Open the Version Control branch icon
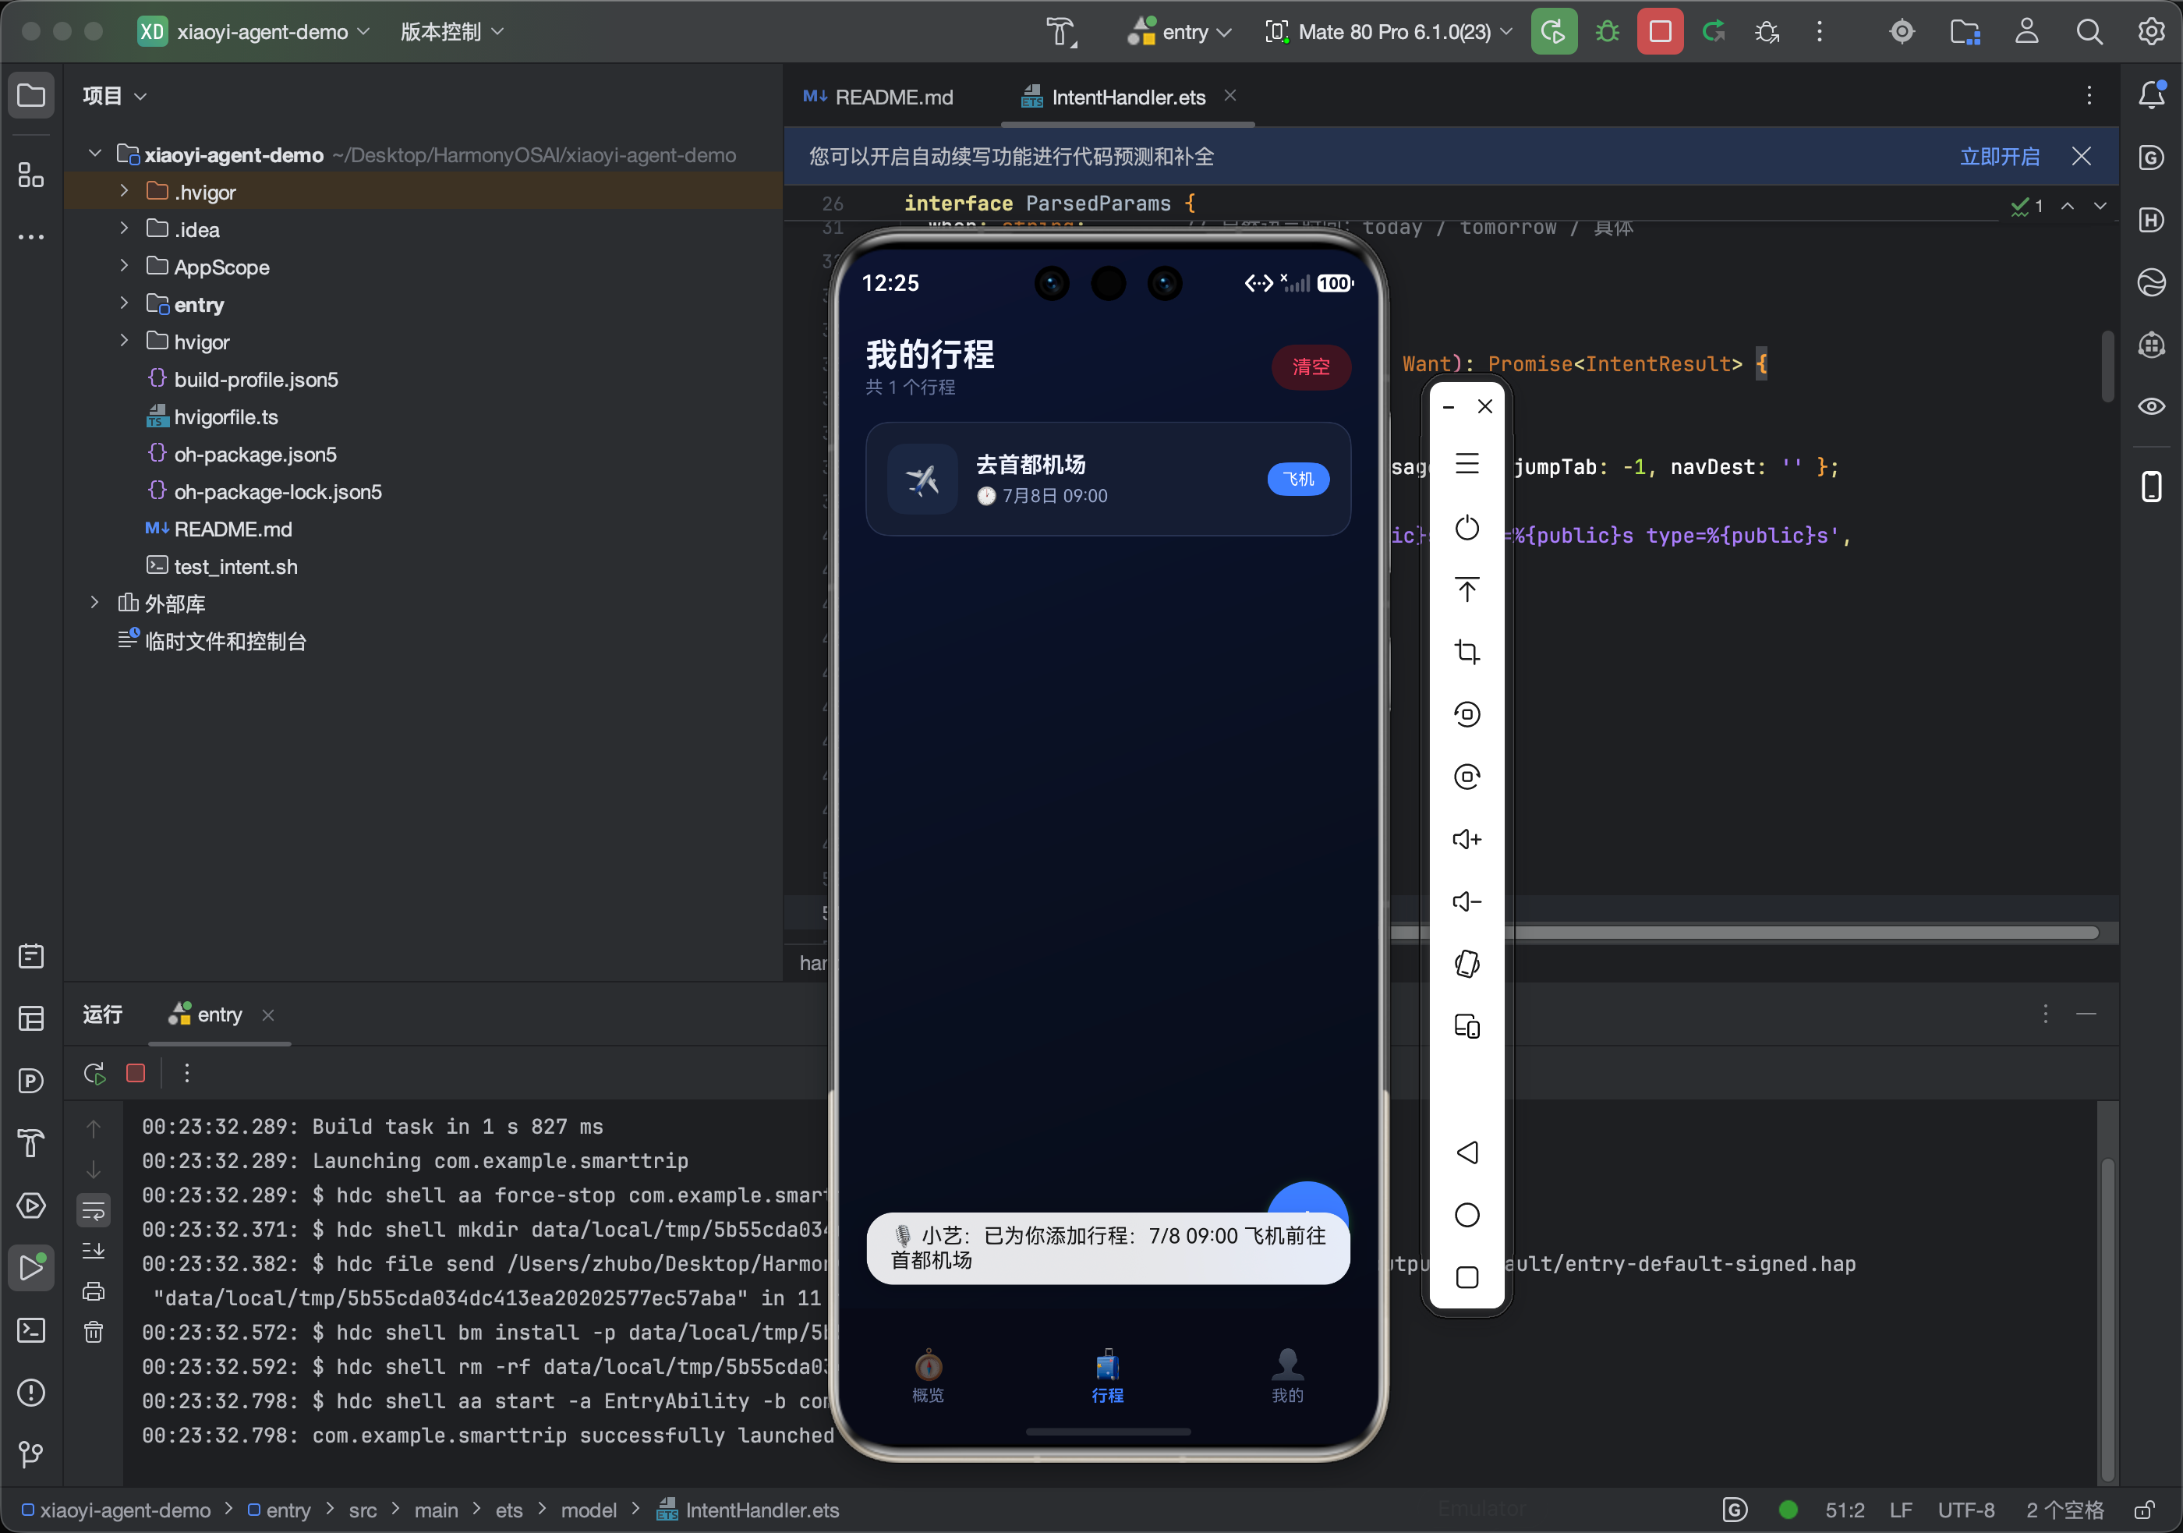This screenshot has width=2183, height=1533. 31,1454
